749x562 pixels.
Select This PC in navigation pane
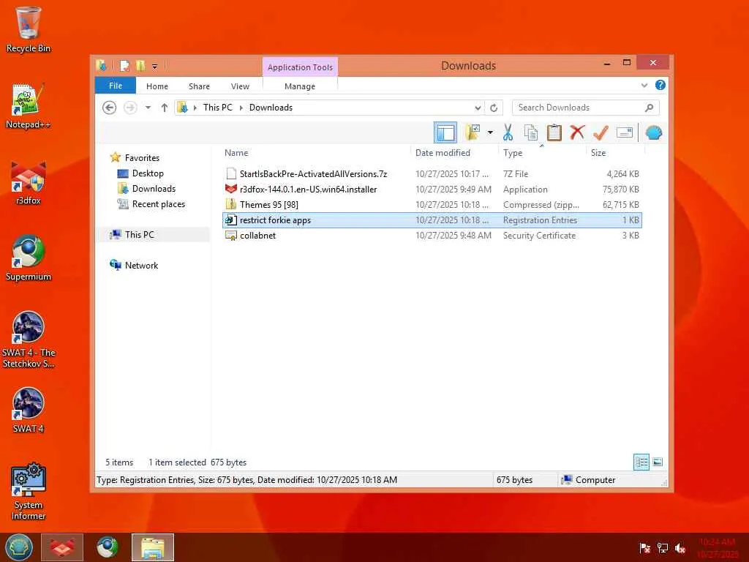point(140,235)
